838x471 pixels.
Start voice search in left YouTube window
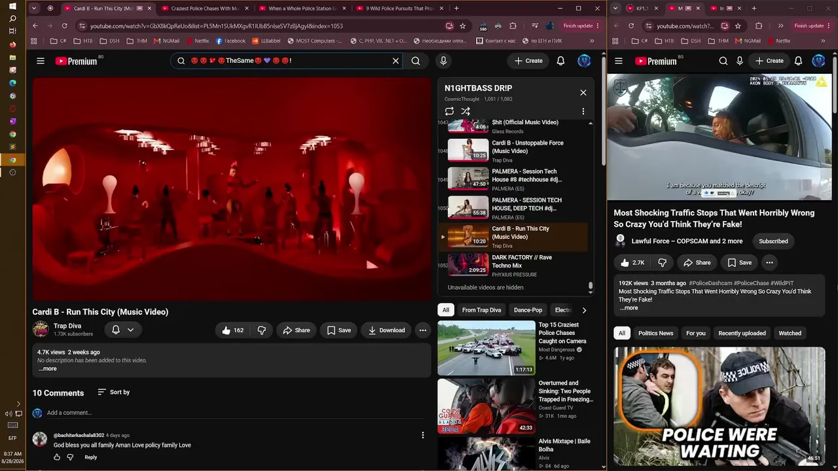443,61
